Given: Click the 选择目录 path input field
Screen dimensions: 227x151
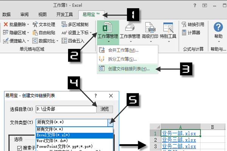Looking at the screenshot, I should coord(66,109).
